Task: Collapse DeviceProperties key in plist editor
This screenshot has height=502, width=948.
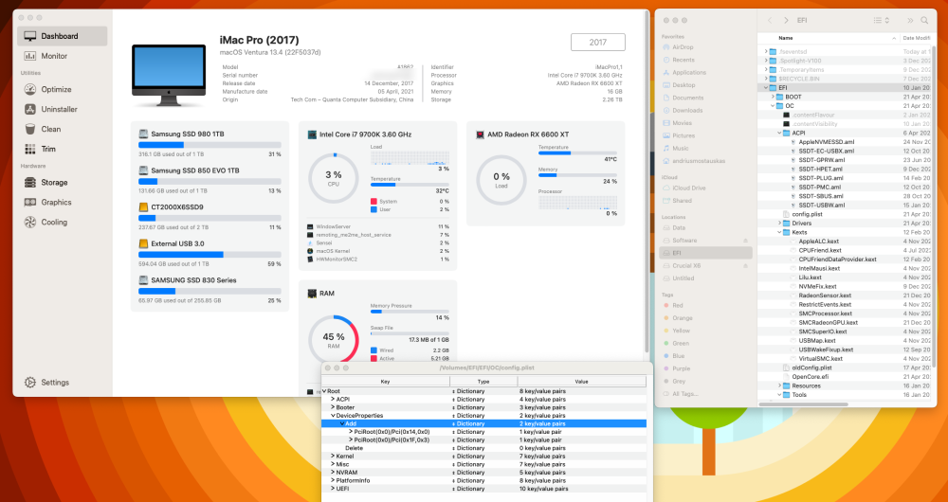Action: [333, 416]
